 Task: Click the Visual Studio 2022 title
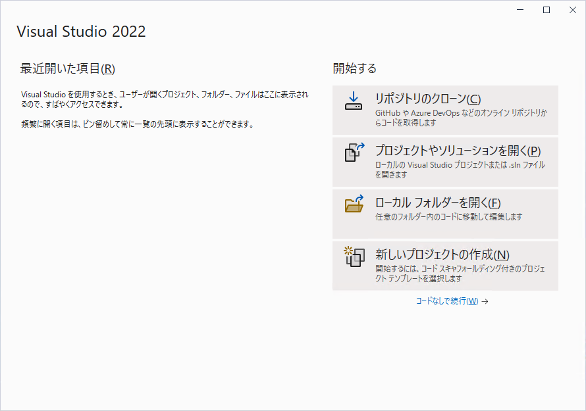pos(81,32)
